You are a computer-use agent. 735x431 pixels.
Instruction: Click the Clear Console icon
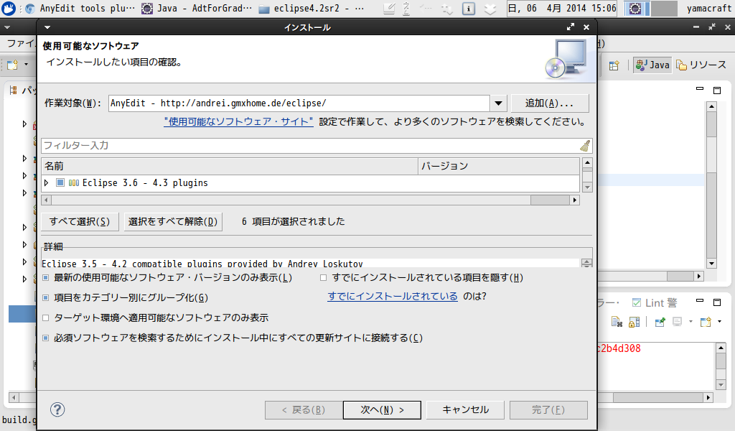(x=617, y=322)
